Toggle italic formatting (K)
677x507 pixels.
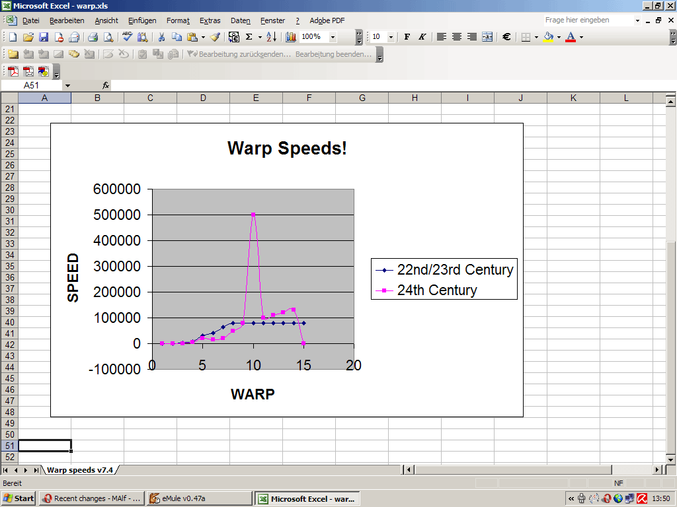(x=422, y=37)
